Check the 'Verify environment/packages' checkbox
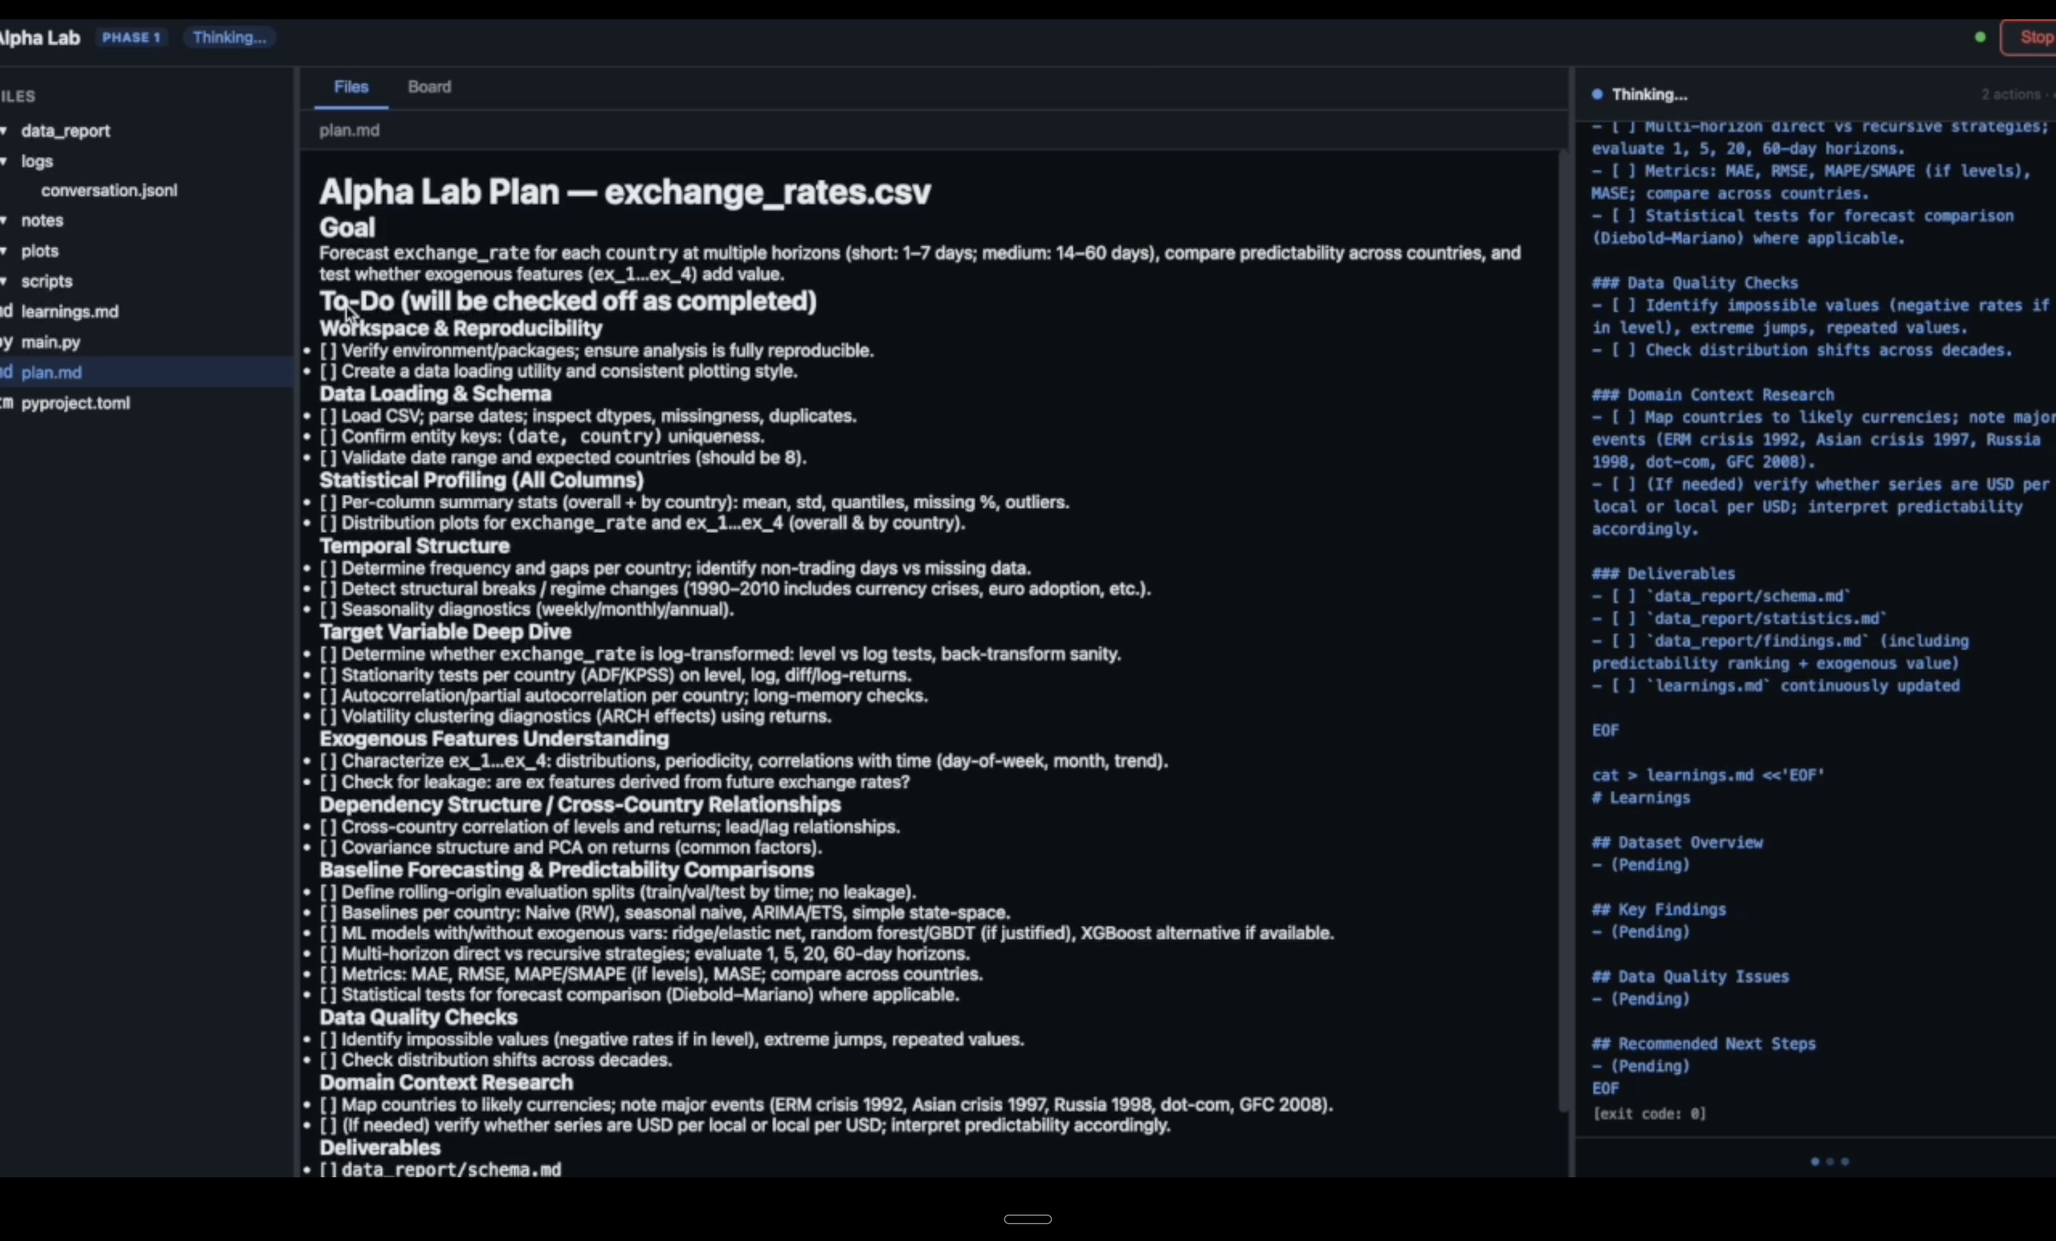 328,351
